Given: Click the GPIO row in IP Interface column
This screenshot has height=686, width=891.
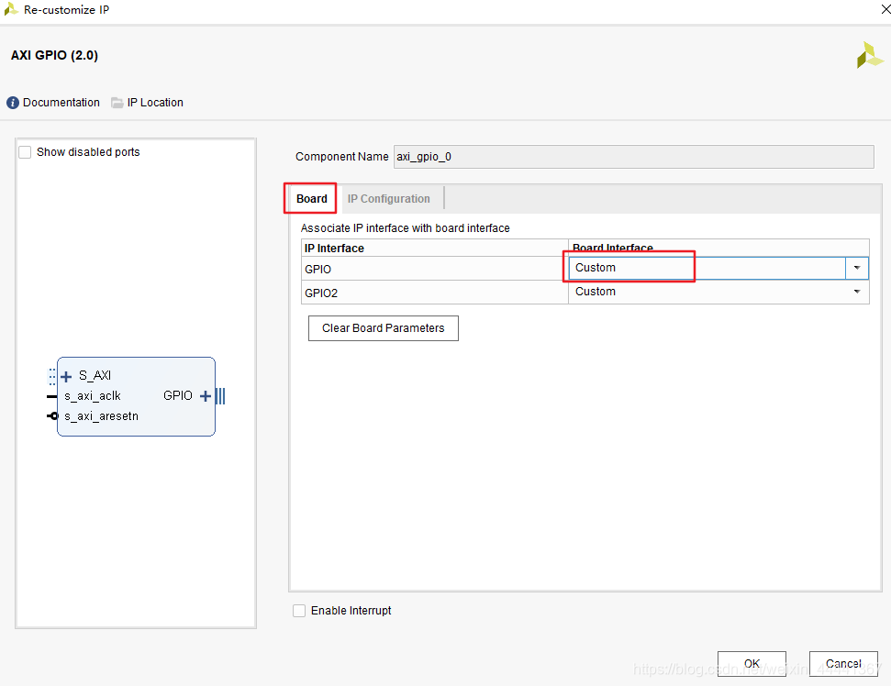Looking at the screenshot, I should point(435,269).
